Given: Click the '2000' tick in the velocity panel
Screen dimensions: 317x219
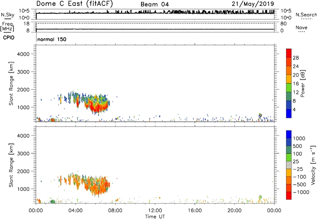Looking at the screenshot, I should 23,171.
